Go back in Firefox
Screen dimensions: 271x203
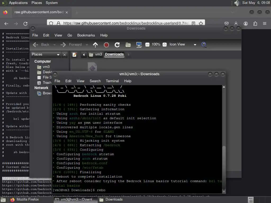pos(6,24)
